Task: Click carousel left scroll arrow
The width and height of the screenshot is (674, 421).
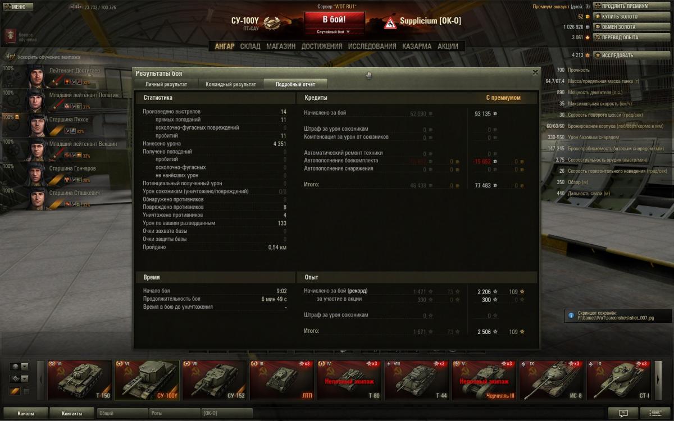Action: pyautogui.click(x=40, y=380)
